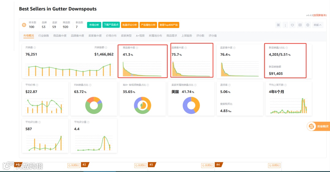Click the 发现新版本 update link
Screen dimensions: 330x172
click(320, 15)
